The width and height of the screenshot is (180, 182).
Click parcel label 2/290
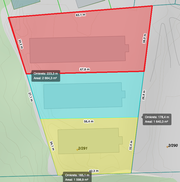pos(173,145)
